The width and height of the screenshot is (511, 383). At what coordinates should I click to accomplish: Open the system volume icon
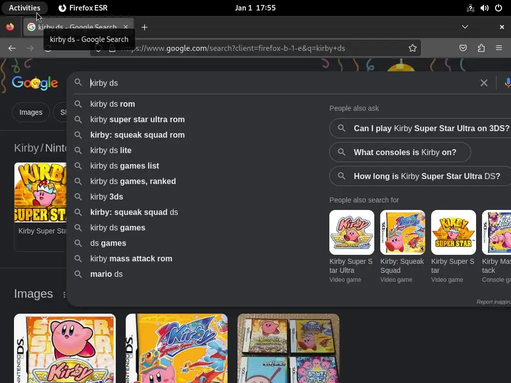[x=484, y=8]
